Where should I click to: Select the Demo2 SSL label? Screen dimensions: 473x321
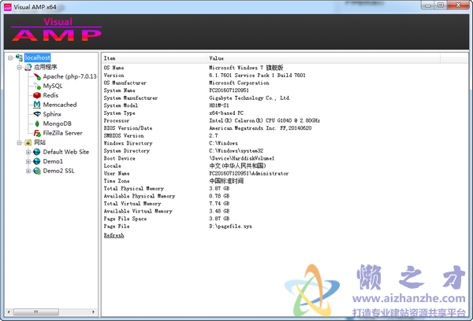[58, 171]
